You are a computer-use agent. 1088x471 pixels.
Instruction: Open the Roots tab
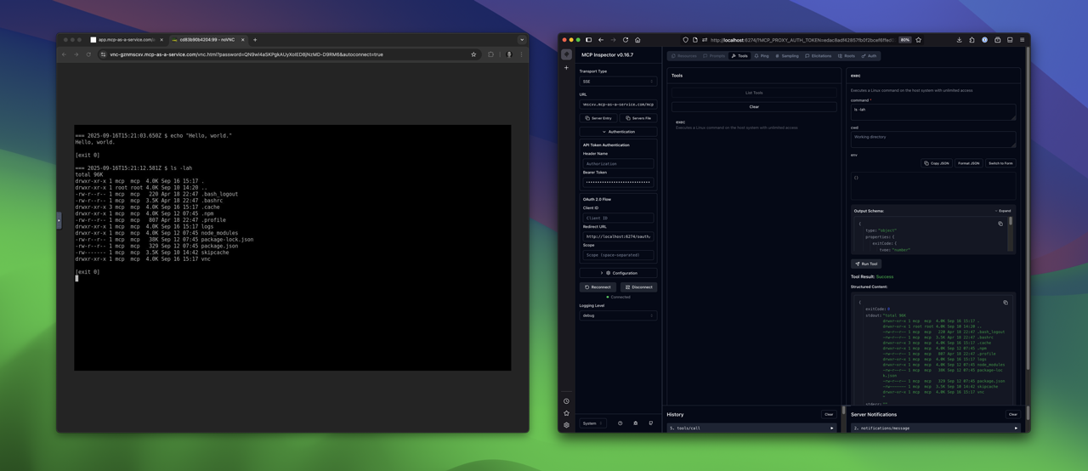click(847, 56)
